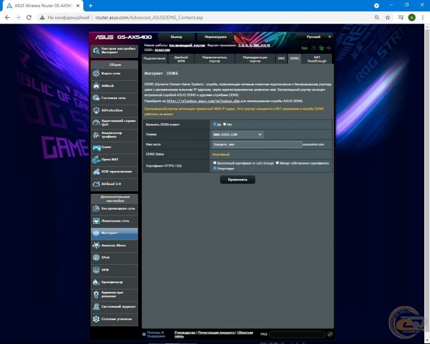430x344 pixels.
Task: Open Карта сети network map icon
Action: pyautogui.click(x=96, y=73)
